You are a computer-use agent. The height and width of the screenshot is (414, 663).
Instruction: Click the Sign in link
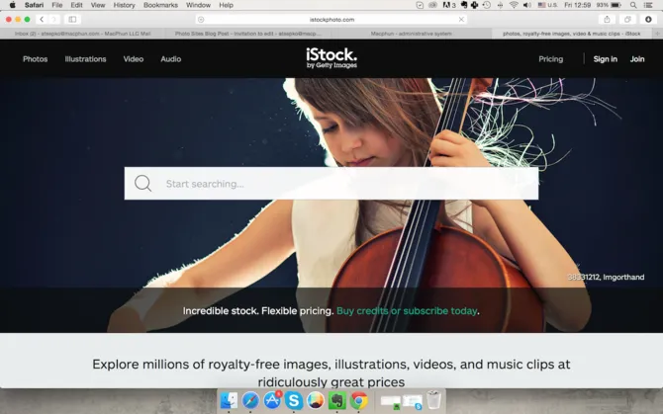coord(605,59)
